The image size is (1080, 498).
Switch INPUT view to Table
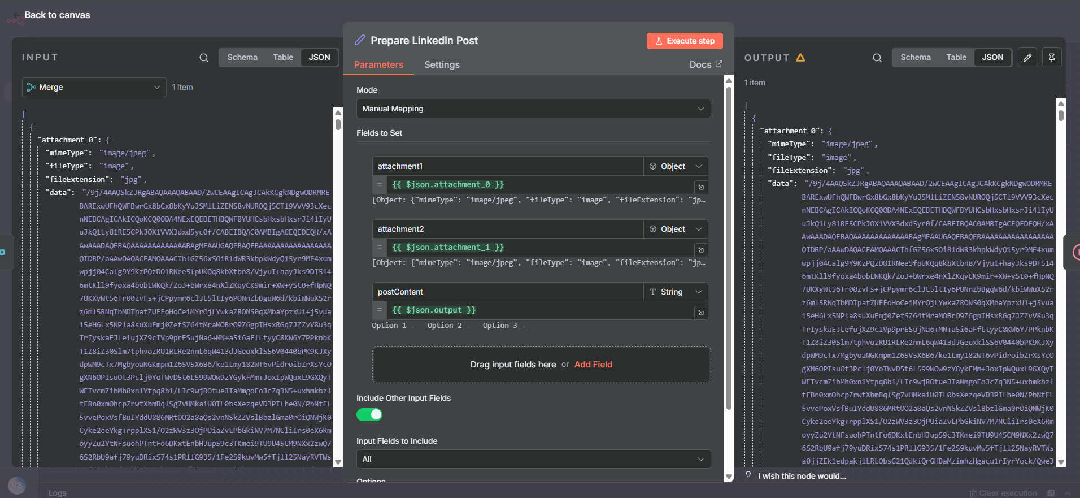(x=283, y=58)
